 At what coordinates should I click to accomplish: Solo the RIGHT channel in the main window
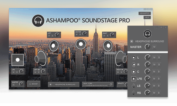pos(108,36)
